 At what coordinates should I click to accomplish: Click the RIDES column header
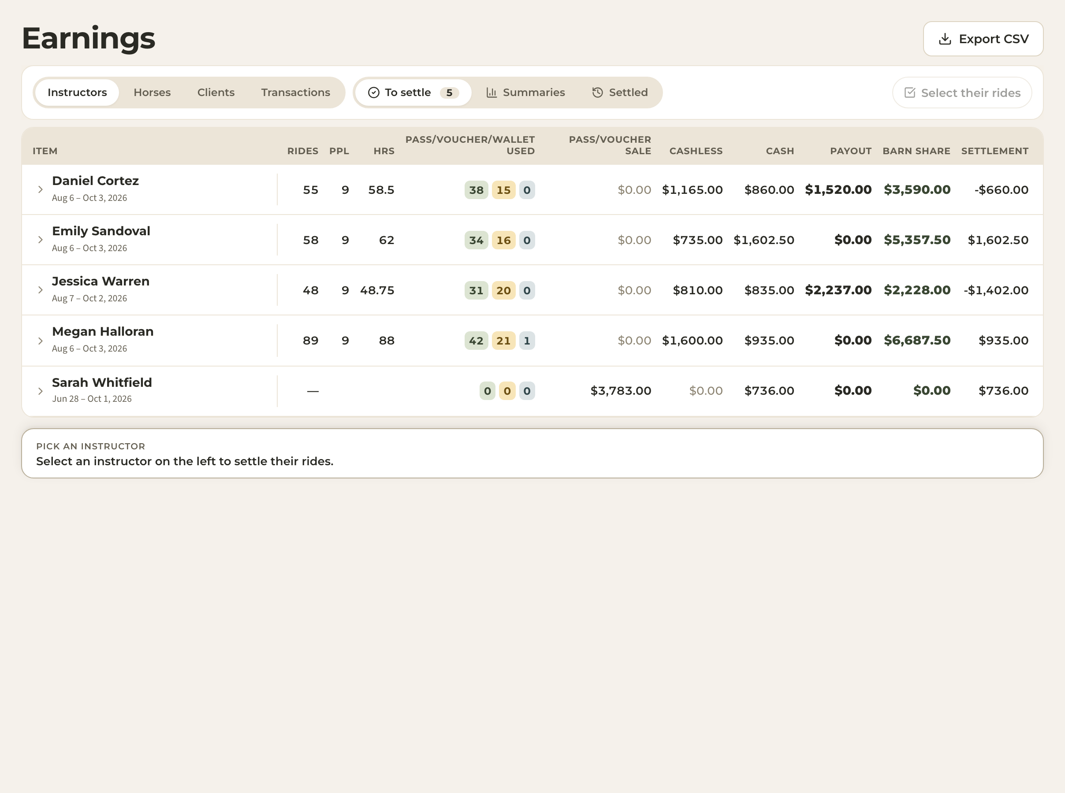pos(303,151)
